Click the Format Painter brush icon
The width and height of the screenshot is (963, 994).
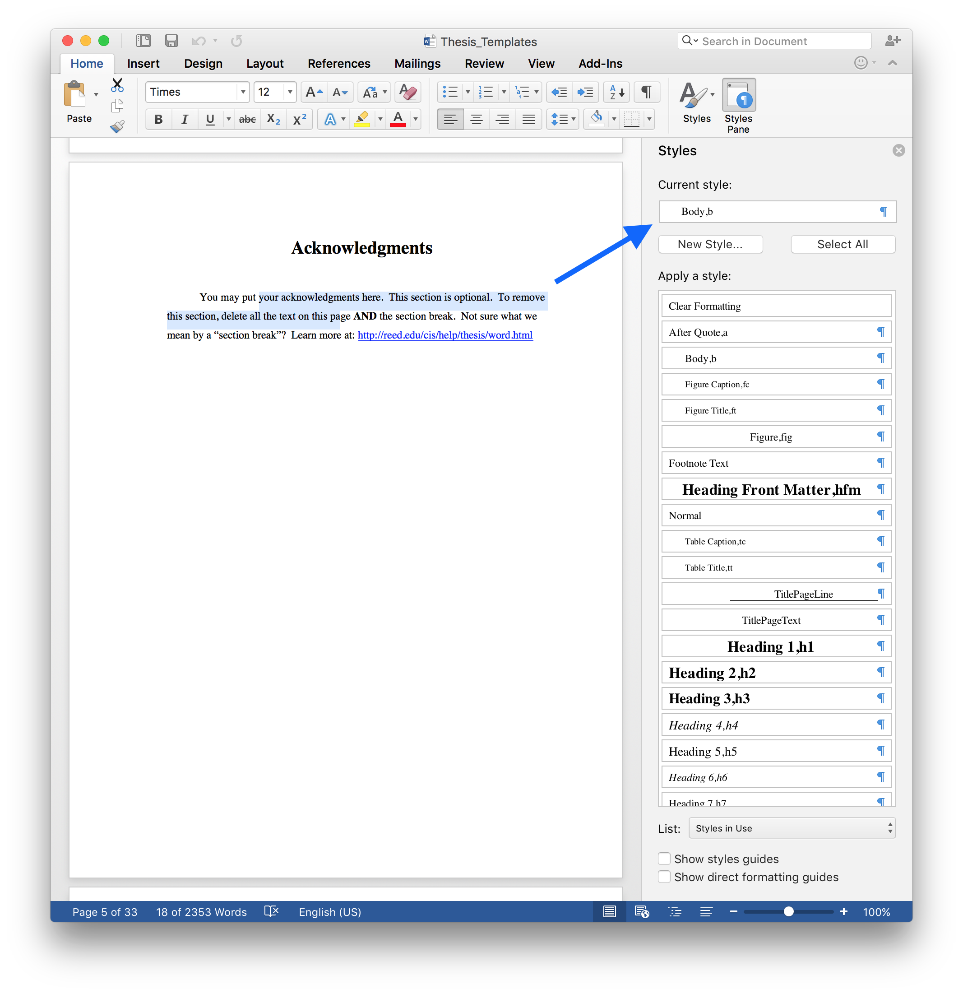pyautogui.click(x=117, y=126)
